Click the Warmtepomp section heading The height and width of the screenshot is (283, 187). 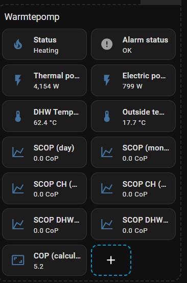(x=32, y=17)
